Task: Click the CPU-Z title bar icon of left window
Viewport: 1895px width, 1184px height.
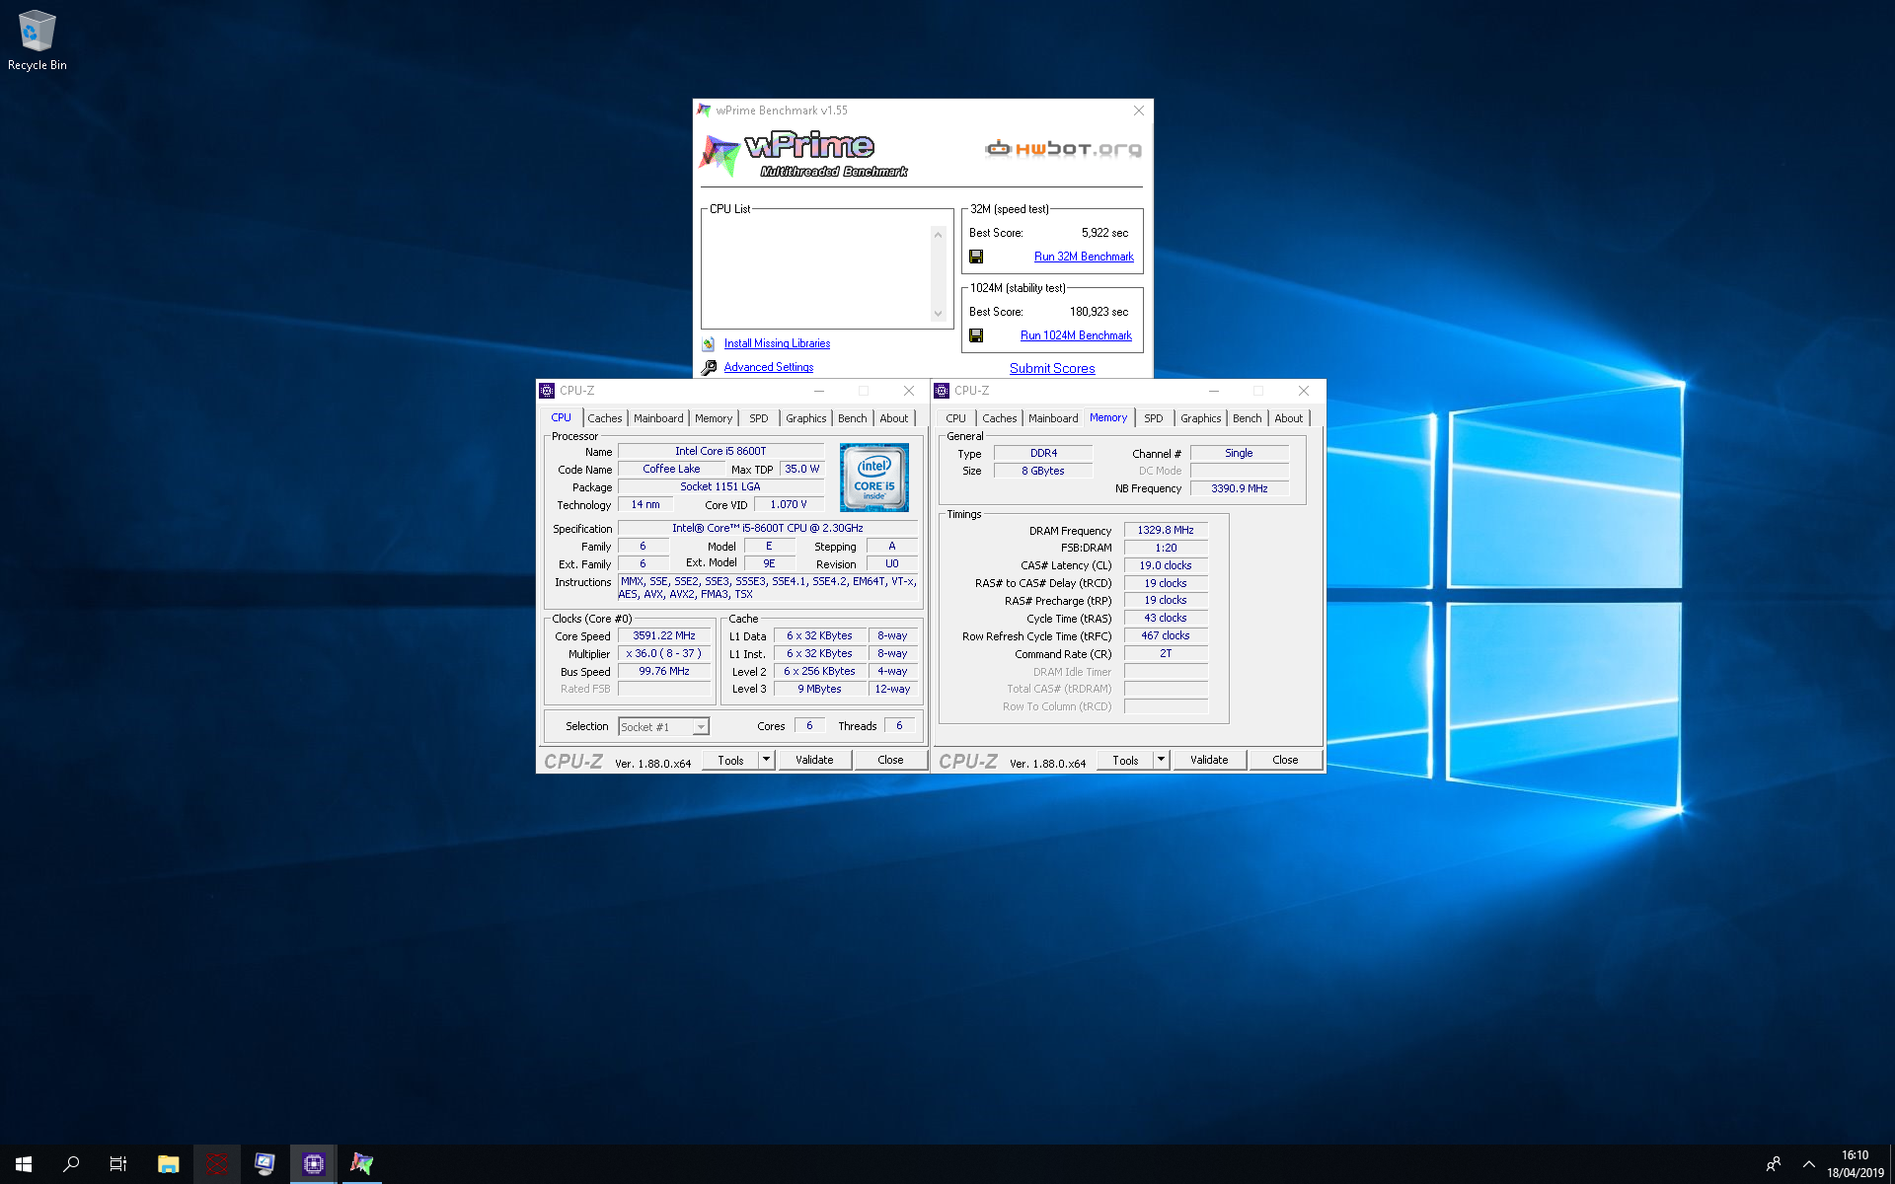Action: [547, 391]
